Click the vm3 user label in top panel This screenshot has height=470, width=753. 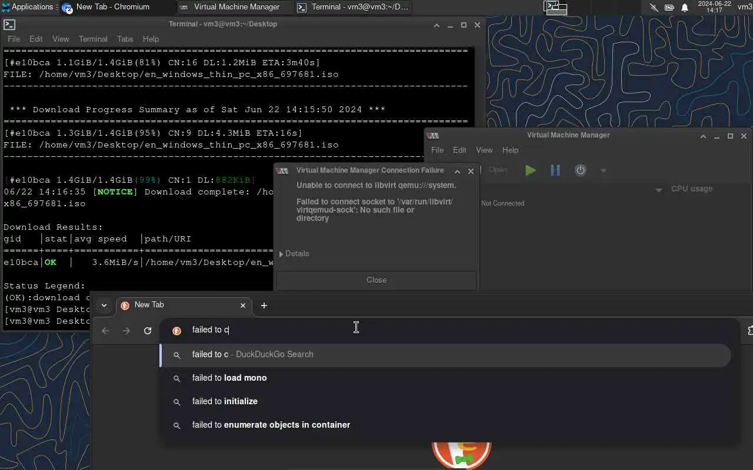[745, 7]
